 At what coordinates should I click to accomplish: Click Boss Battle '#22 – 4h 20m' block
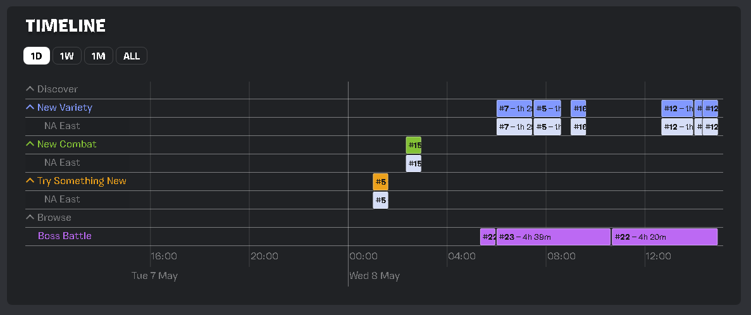point(665,237)
